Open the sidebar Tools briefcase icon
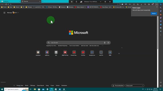This screenshot has height=91, width=163. [x=161, y=15]
